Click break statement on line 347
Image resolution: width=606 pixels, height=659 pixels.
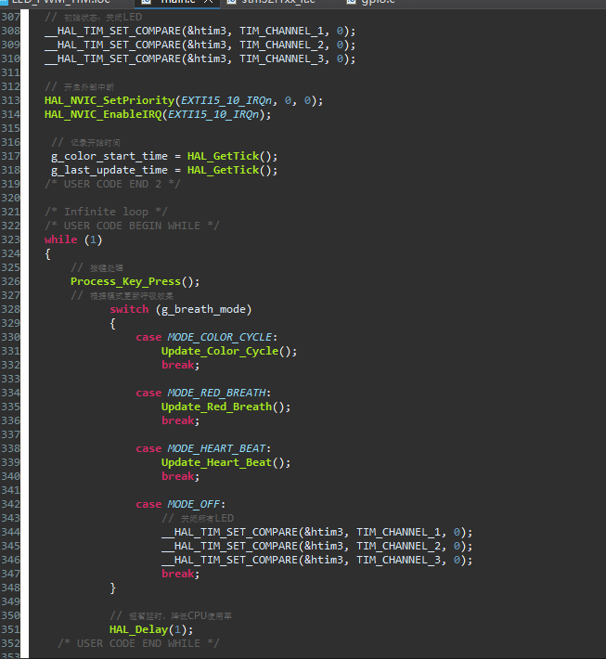coord(178,574)
